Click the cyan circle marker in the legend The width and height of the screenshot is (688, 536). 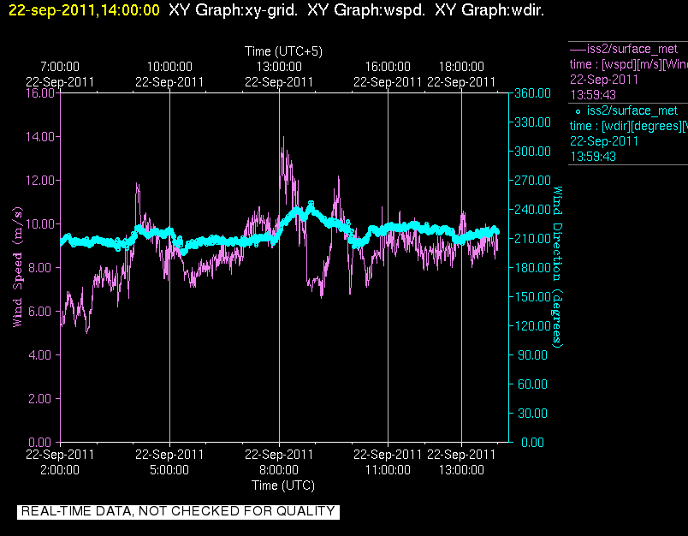pyautogui.click(x=578, y=112)
